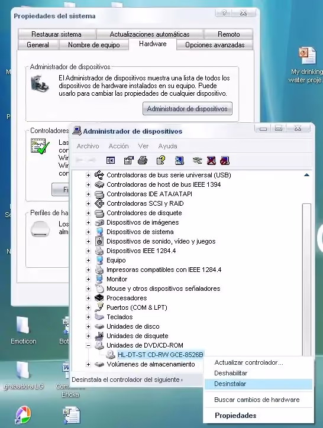The image size is (323, 428).
Task: Select the Teclados keyboard icon
Action: (x=99, y=317)
